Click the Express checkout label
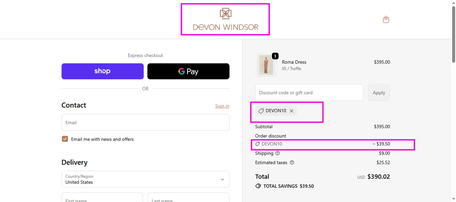The image size is (456, 202). [x=145, y=55]
